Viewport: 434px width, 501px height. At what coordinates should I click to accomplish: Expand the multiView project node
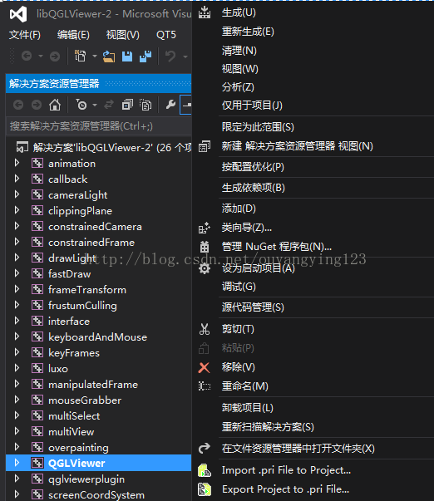pos(17,431)
